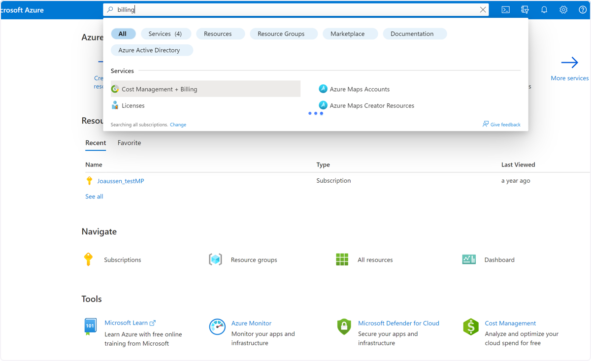Screen dimensions: 591x361
Task: Open Cloud Shell icon in top bar
Action: (x=505, y=10)
